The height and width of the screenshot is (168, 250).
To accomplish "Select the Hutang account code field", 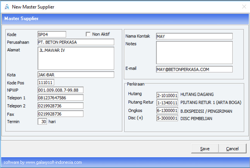I will click(x=167, y=95).
